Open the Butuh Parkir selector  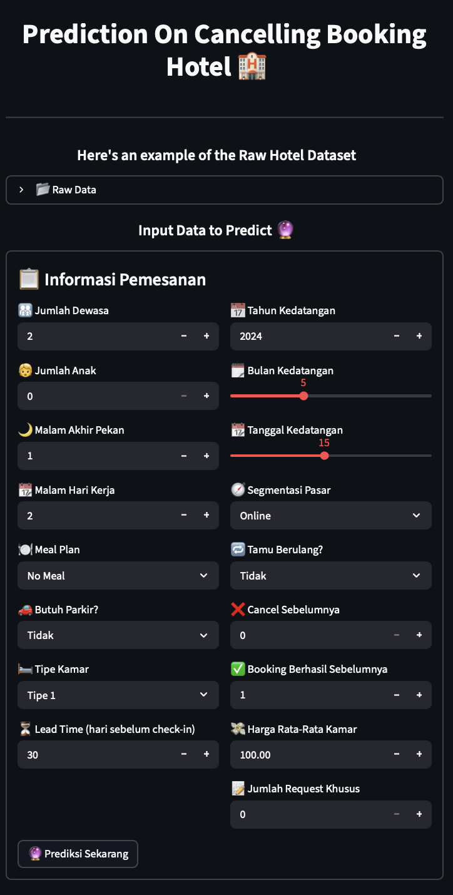click(x=118, y=635)
